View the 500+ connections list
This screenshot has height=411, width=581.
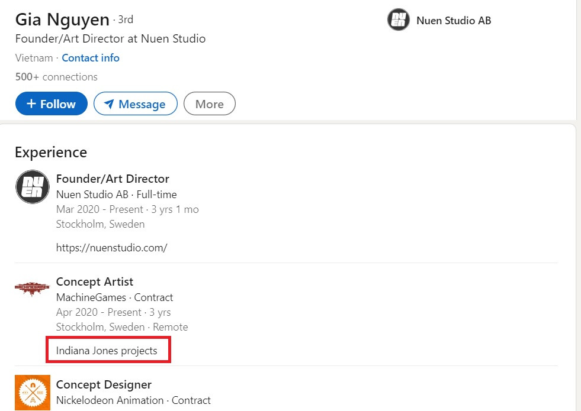[56, 77]
